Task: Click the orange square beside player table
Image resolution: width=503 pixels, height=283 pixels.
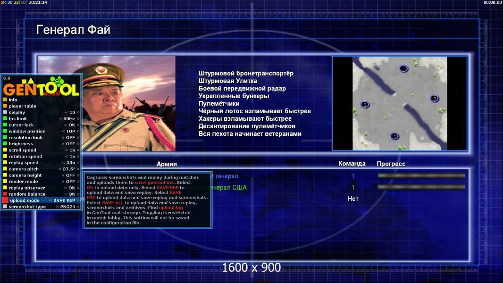Action: (5, 106)
